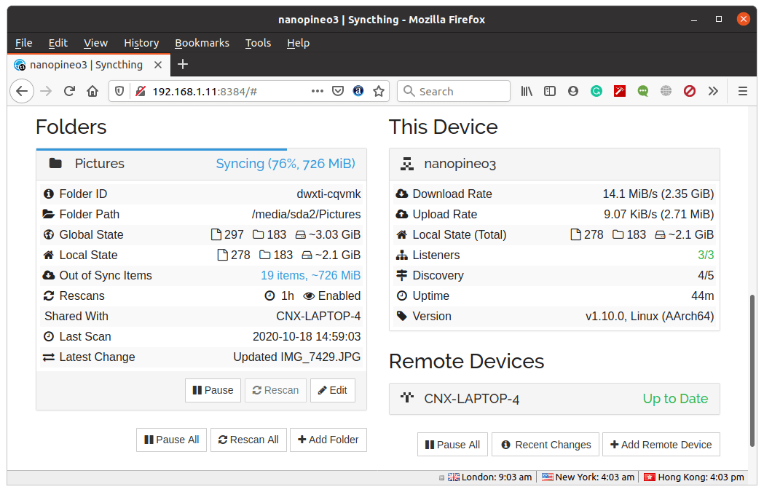The image size is (764, 492).
Task: Click Rescan All button
Action: tap(248, 440)
